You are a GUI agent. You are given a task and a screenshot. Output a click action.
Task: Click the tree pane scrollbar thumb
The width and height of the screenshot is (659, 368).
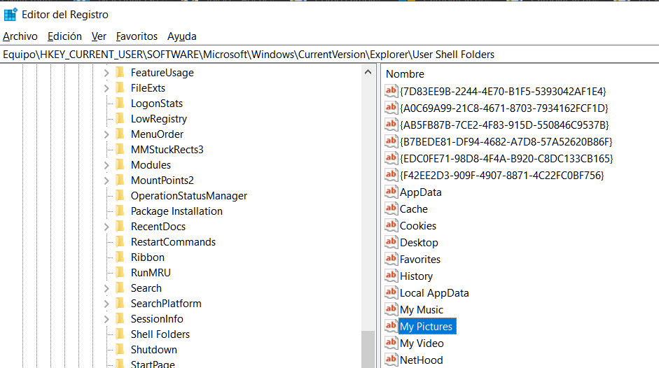click(368, 349)
